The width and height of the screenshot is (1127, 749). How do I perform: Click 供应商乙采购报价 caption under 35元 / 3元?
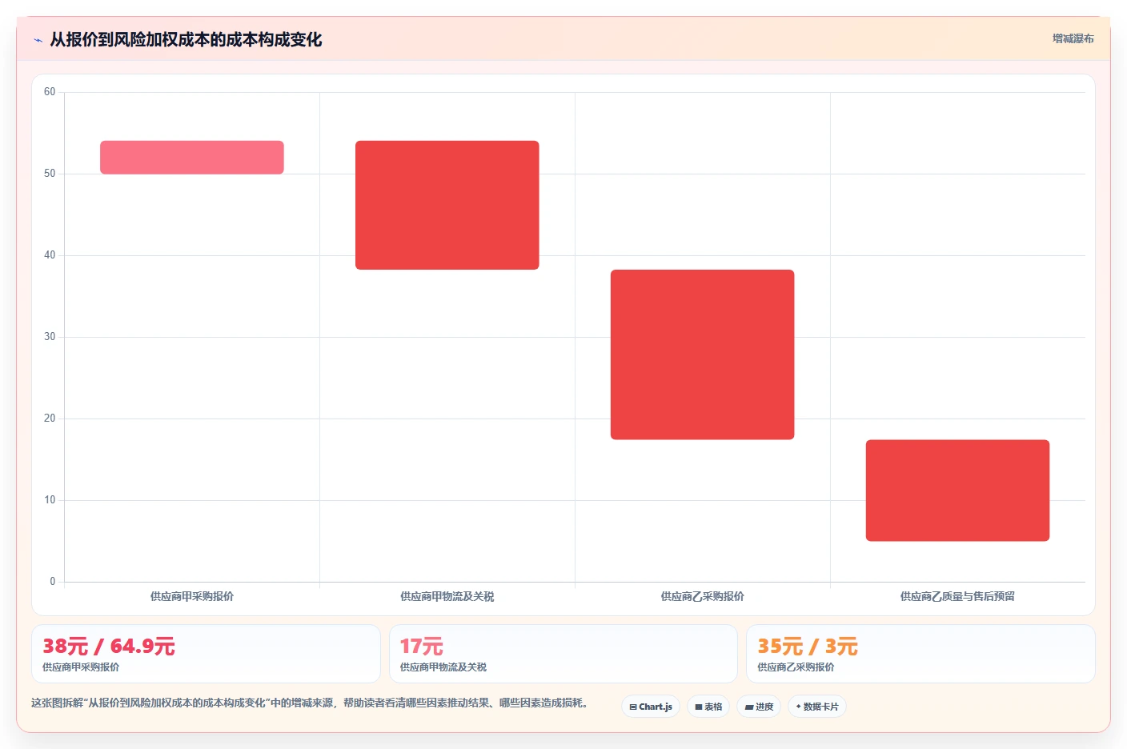coord(796,667)
